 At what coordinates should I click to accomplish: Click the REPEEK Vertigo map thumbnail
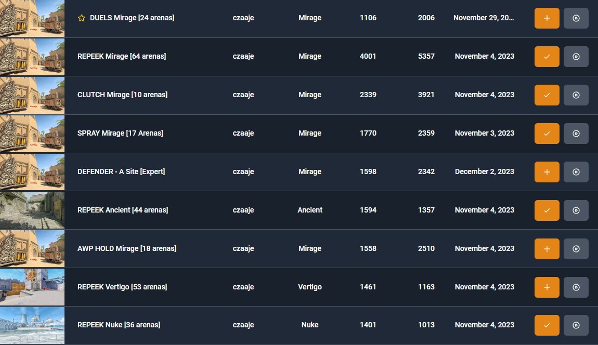click(32, 287)
